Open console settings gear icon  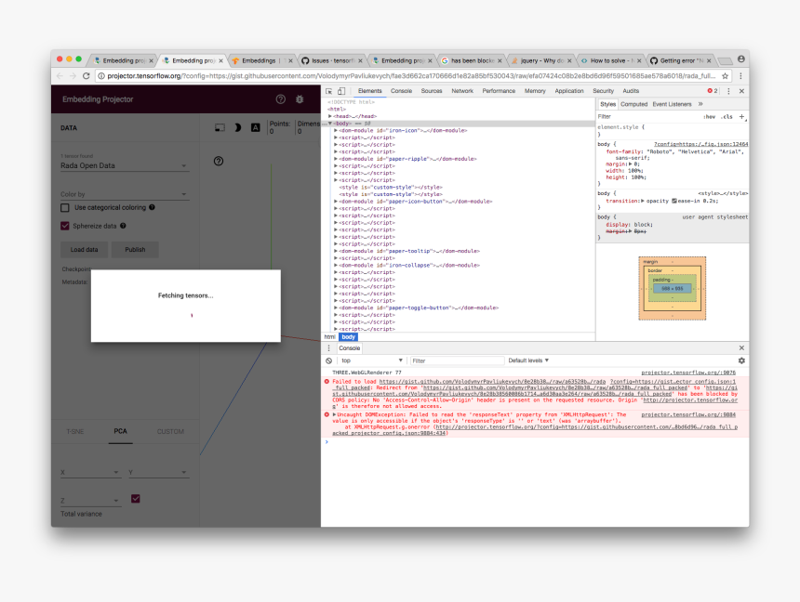tap(741, 360)
